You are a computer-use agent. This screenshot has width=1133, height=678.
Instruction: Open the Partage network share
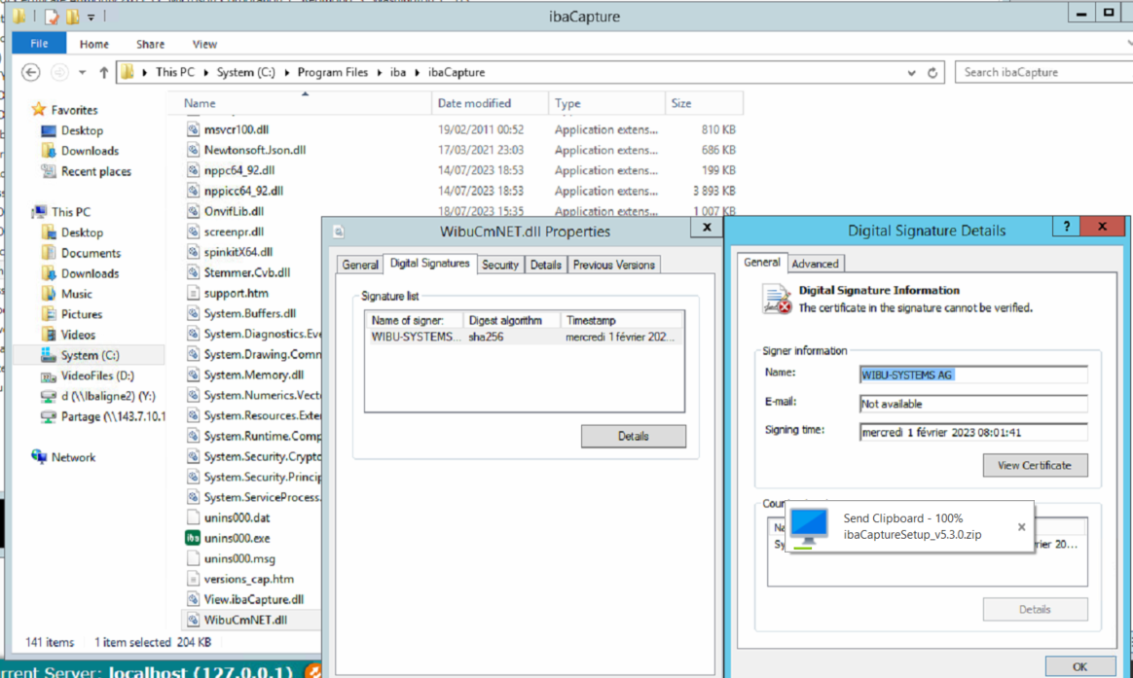(x=113, y=416)
